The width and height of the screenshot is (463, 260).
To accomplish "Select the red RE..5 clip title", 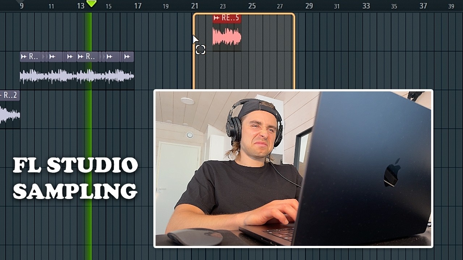I will (x=230, y=18).
